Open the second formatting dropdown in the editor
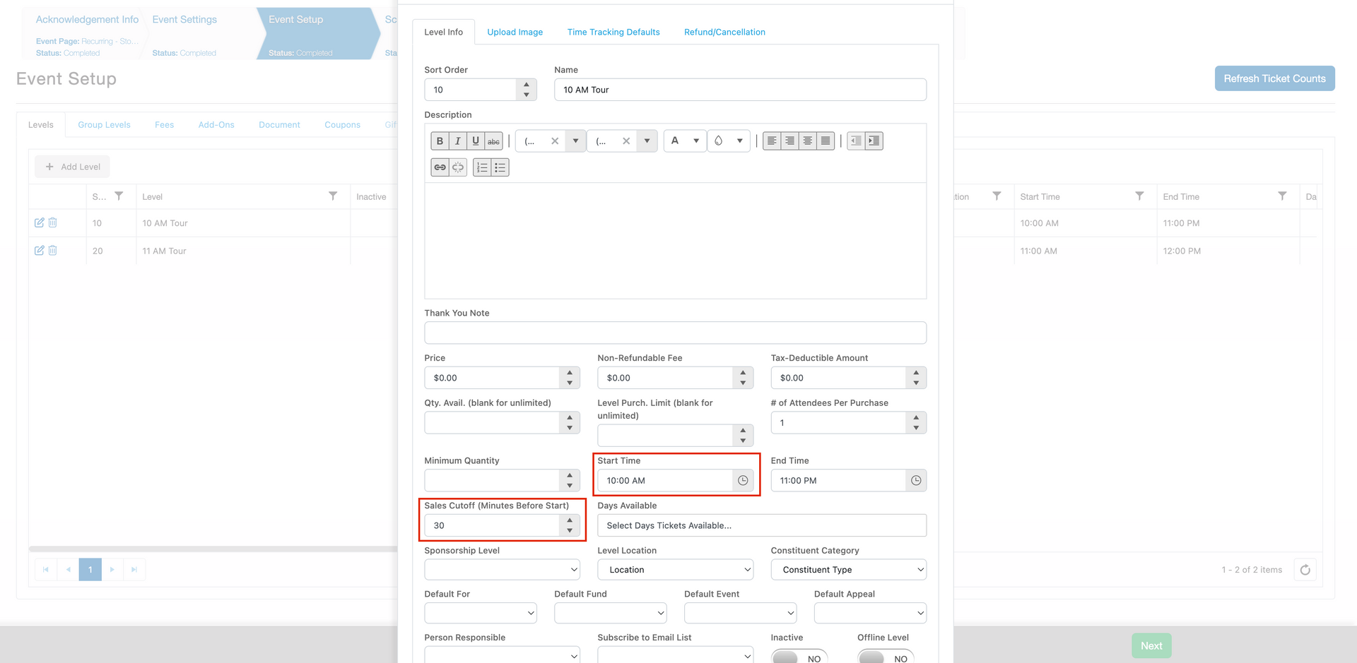Viewport: 1357px width, 663px height. click(x=647, y=141)
